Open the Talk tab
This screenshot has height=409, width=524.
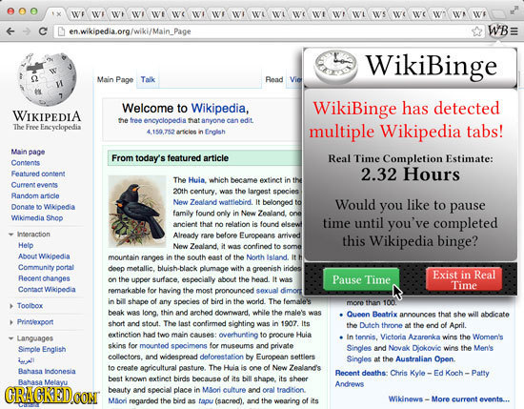(x=148, y=79)
